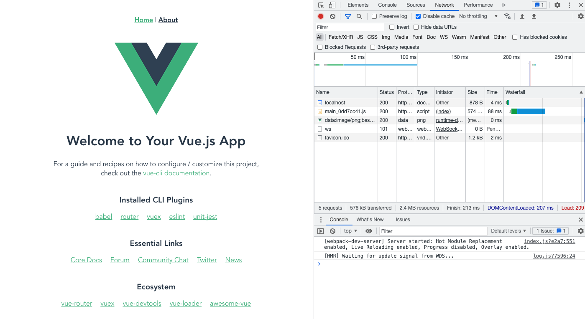The width and height of the screenshot is (585, 319).
Task: Open No throttling dropdown
Action: pyautogui.click(x=478, y=16)
